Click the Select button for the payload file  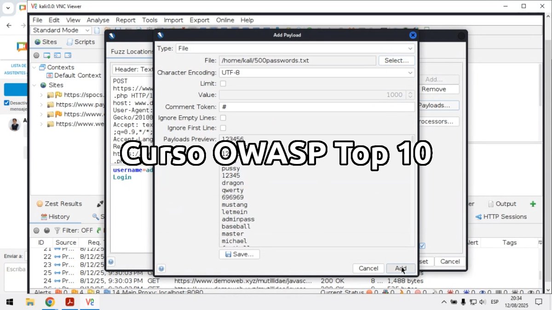point(396,60)
